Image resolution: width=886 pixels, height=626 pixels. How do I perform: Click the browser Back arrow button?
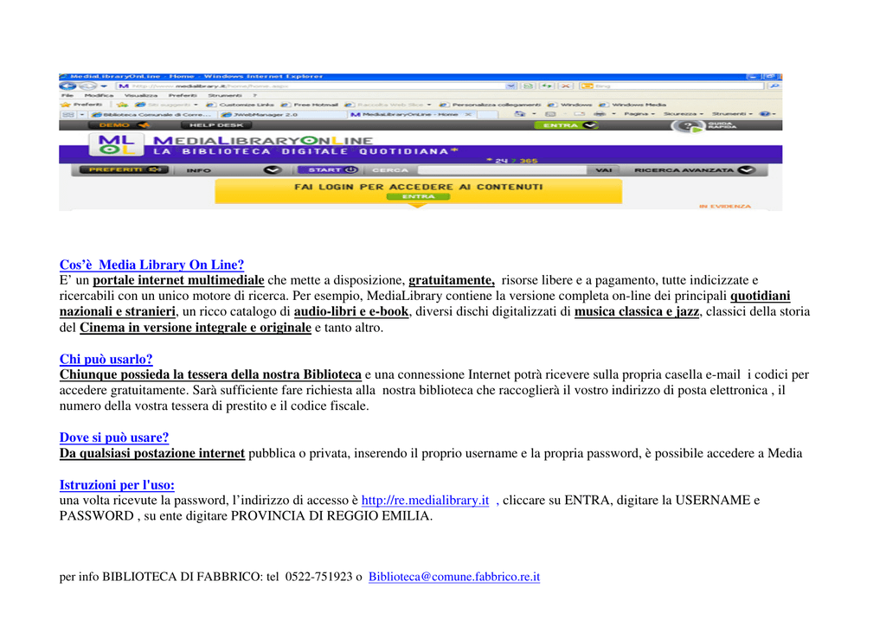coord(67,86)
